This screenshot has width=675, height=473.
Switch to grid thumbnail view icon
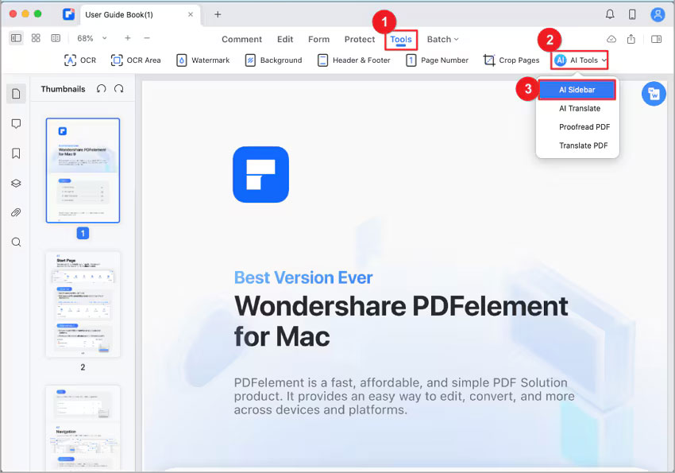[x=36, y=38]
